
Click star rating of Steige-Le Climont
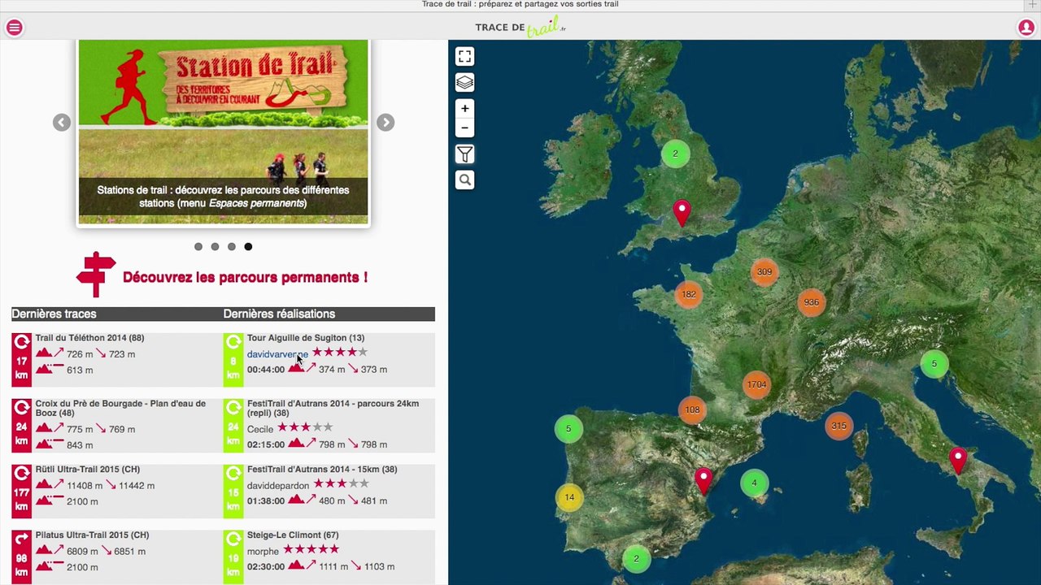tap(311, 550)
